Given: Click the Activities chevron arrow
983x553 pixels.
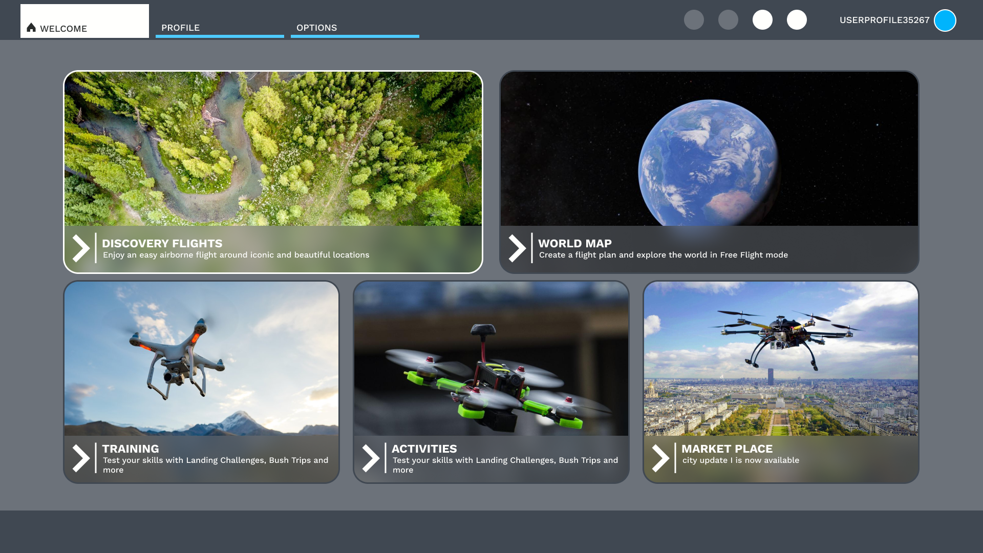Looking at the screenshot, I should pyautogui.click(x=371, y=458).
